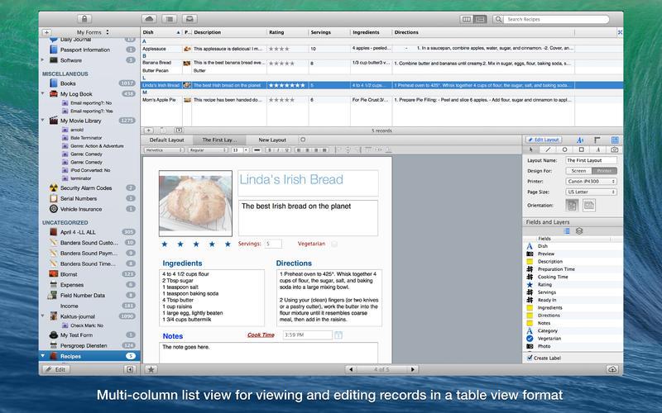The image size is (662, 413).
Task: Click the favorites star button at bottom
Action: coord(151,369)
